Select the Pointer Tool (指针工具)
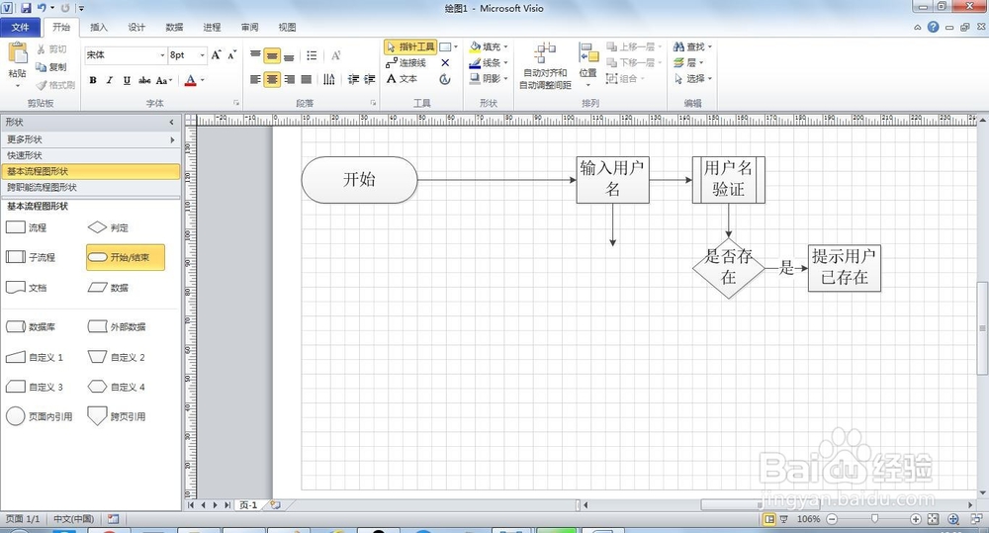Screen dimensions: 989x533 tap(410, 46)
